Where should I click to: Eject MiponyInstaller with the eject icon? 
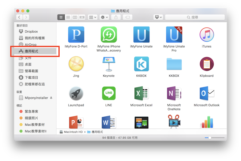(51, 98)
